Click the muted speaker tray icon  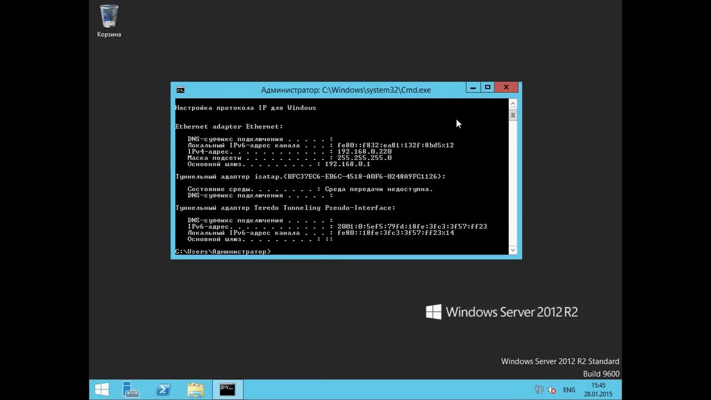click(552, 390)
